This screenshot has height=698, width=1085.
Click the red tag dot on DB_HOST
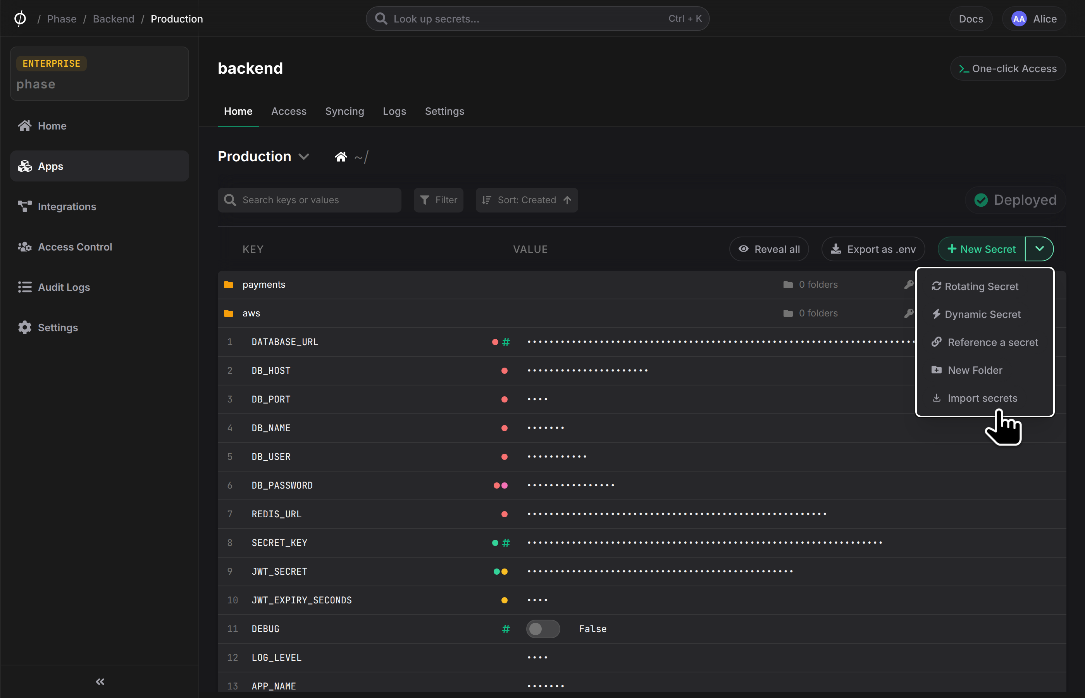point(505,371)
